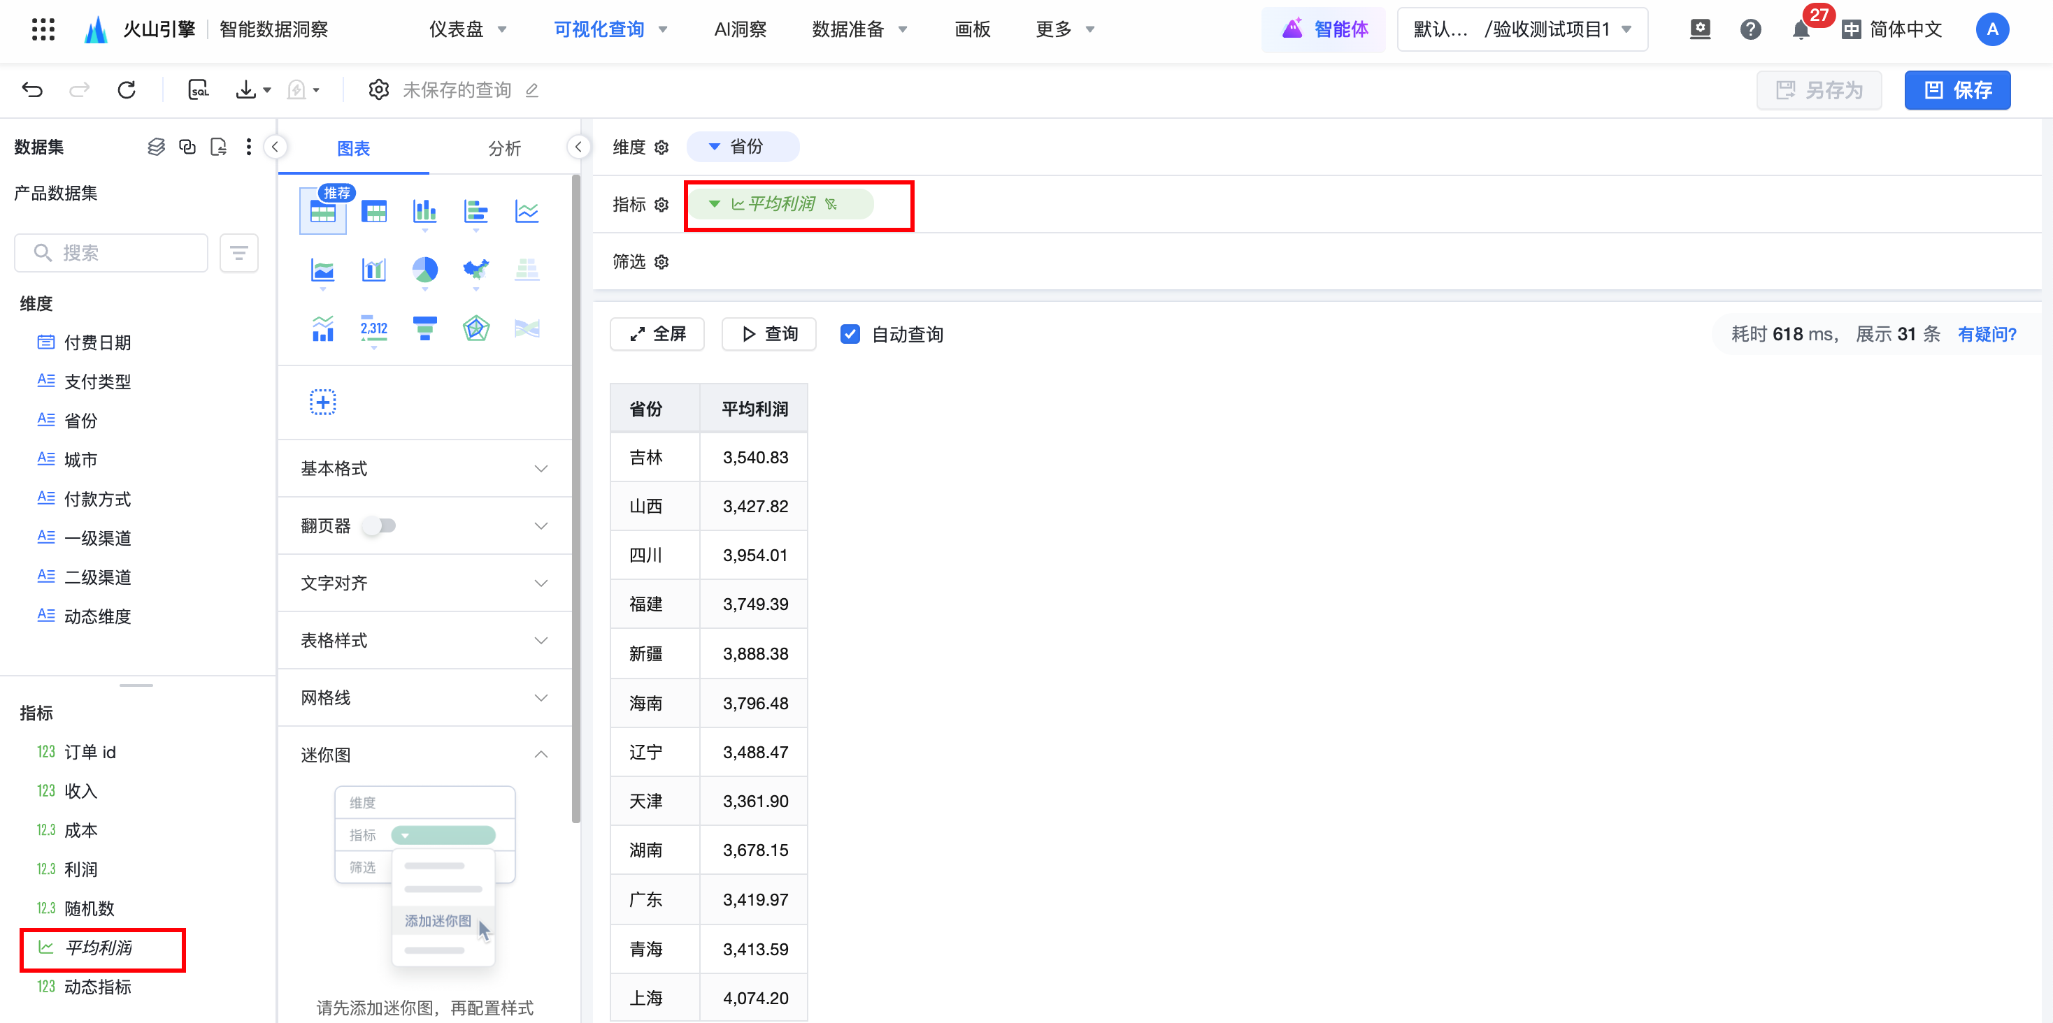Viewport: 2053px width, 1023px height.
Task: Click the add custom chart plus icon
Action: pyautogui.click(x=323, y=402)
